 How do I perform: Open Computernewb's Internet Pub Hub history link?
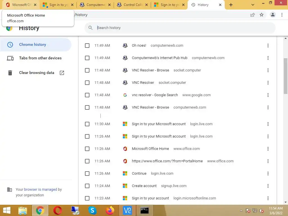pyautogui.click(x=159, y=58)
